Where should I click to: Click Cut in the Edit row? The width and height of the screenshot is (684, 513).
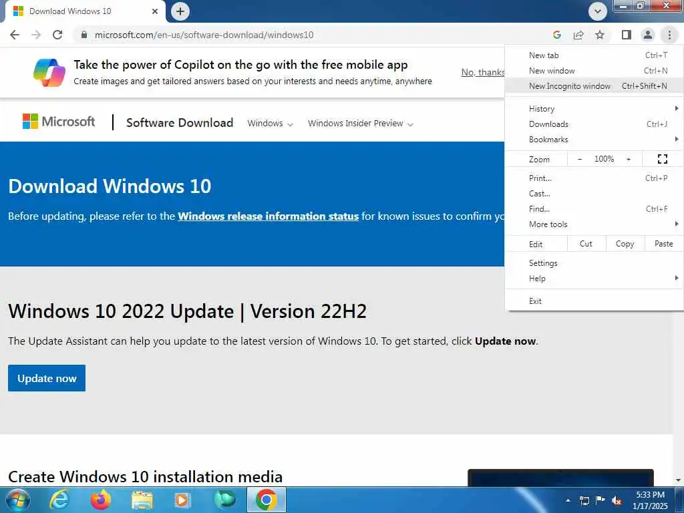tap(586, 244)
